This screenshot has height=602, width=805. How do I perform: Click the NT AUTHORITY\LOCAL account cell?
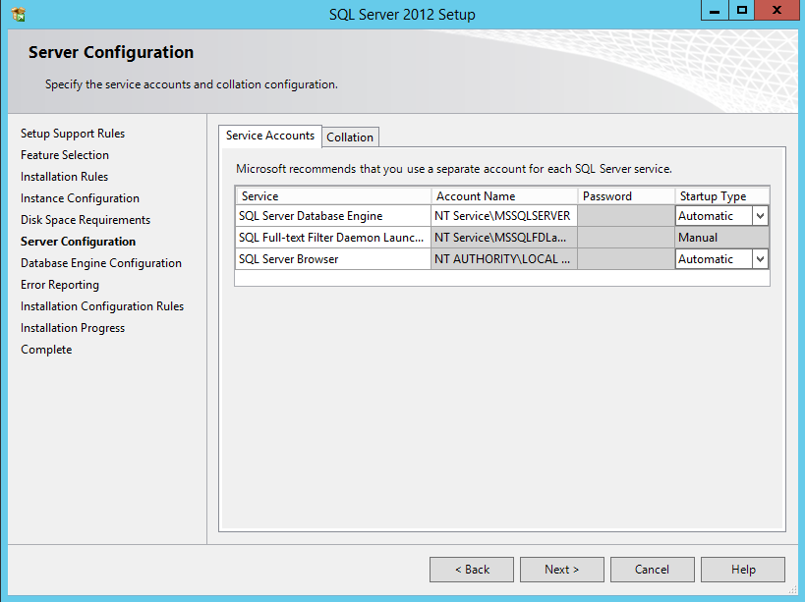click(503, 259)
